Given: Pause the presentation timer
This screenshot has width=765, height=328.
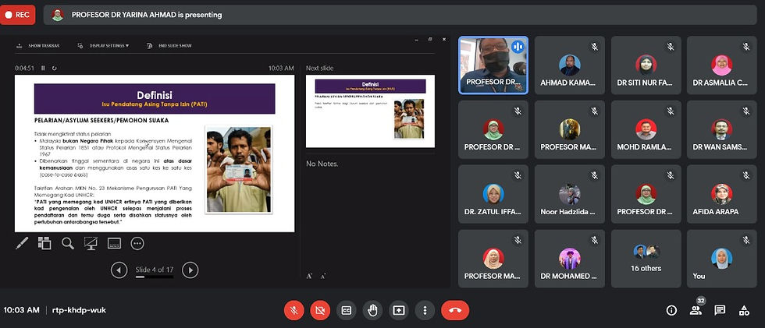Looking at the screenshot, I should (x=43, y=68).
